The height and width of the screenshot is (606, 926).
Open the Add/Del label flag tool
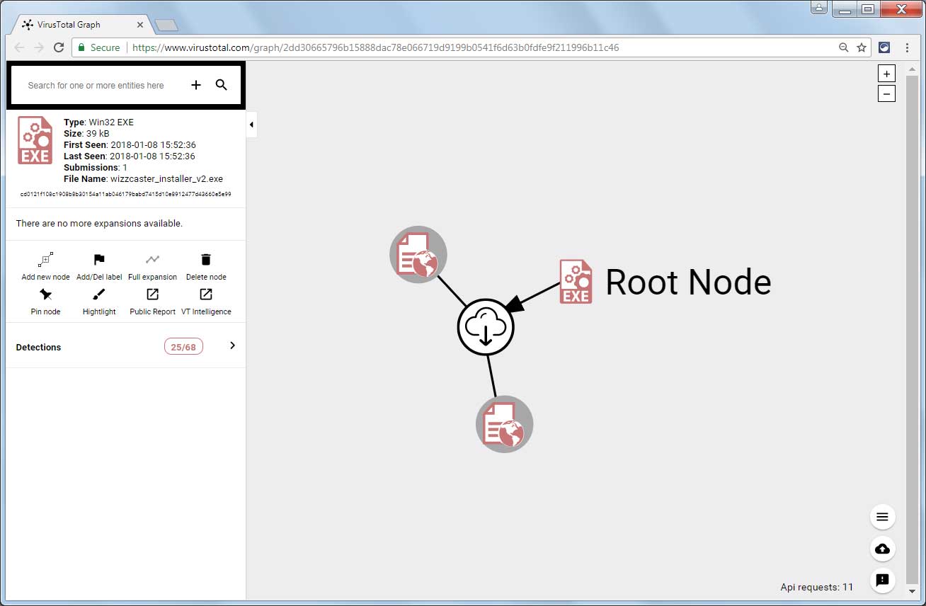99,260
